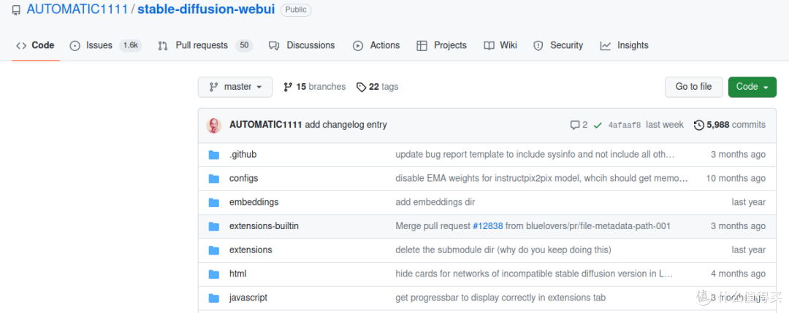Open the master branch dropdown
789x313 pixels.
(235, 87)
